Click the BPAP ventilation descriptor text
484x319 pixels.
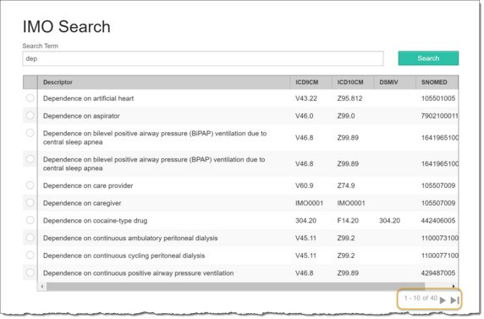point(154,163)
